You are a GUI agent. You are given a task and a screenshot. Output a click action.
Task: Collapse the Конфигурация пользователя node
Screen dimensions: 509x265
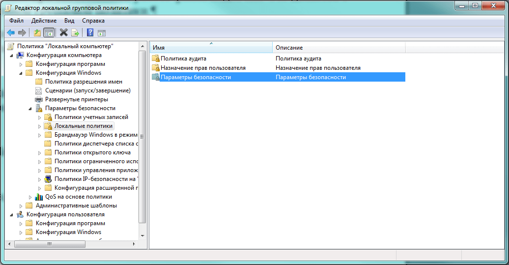pyautogui.click(x=11, y=215)
